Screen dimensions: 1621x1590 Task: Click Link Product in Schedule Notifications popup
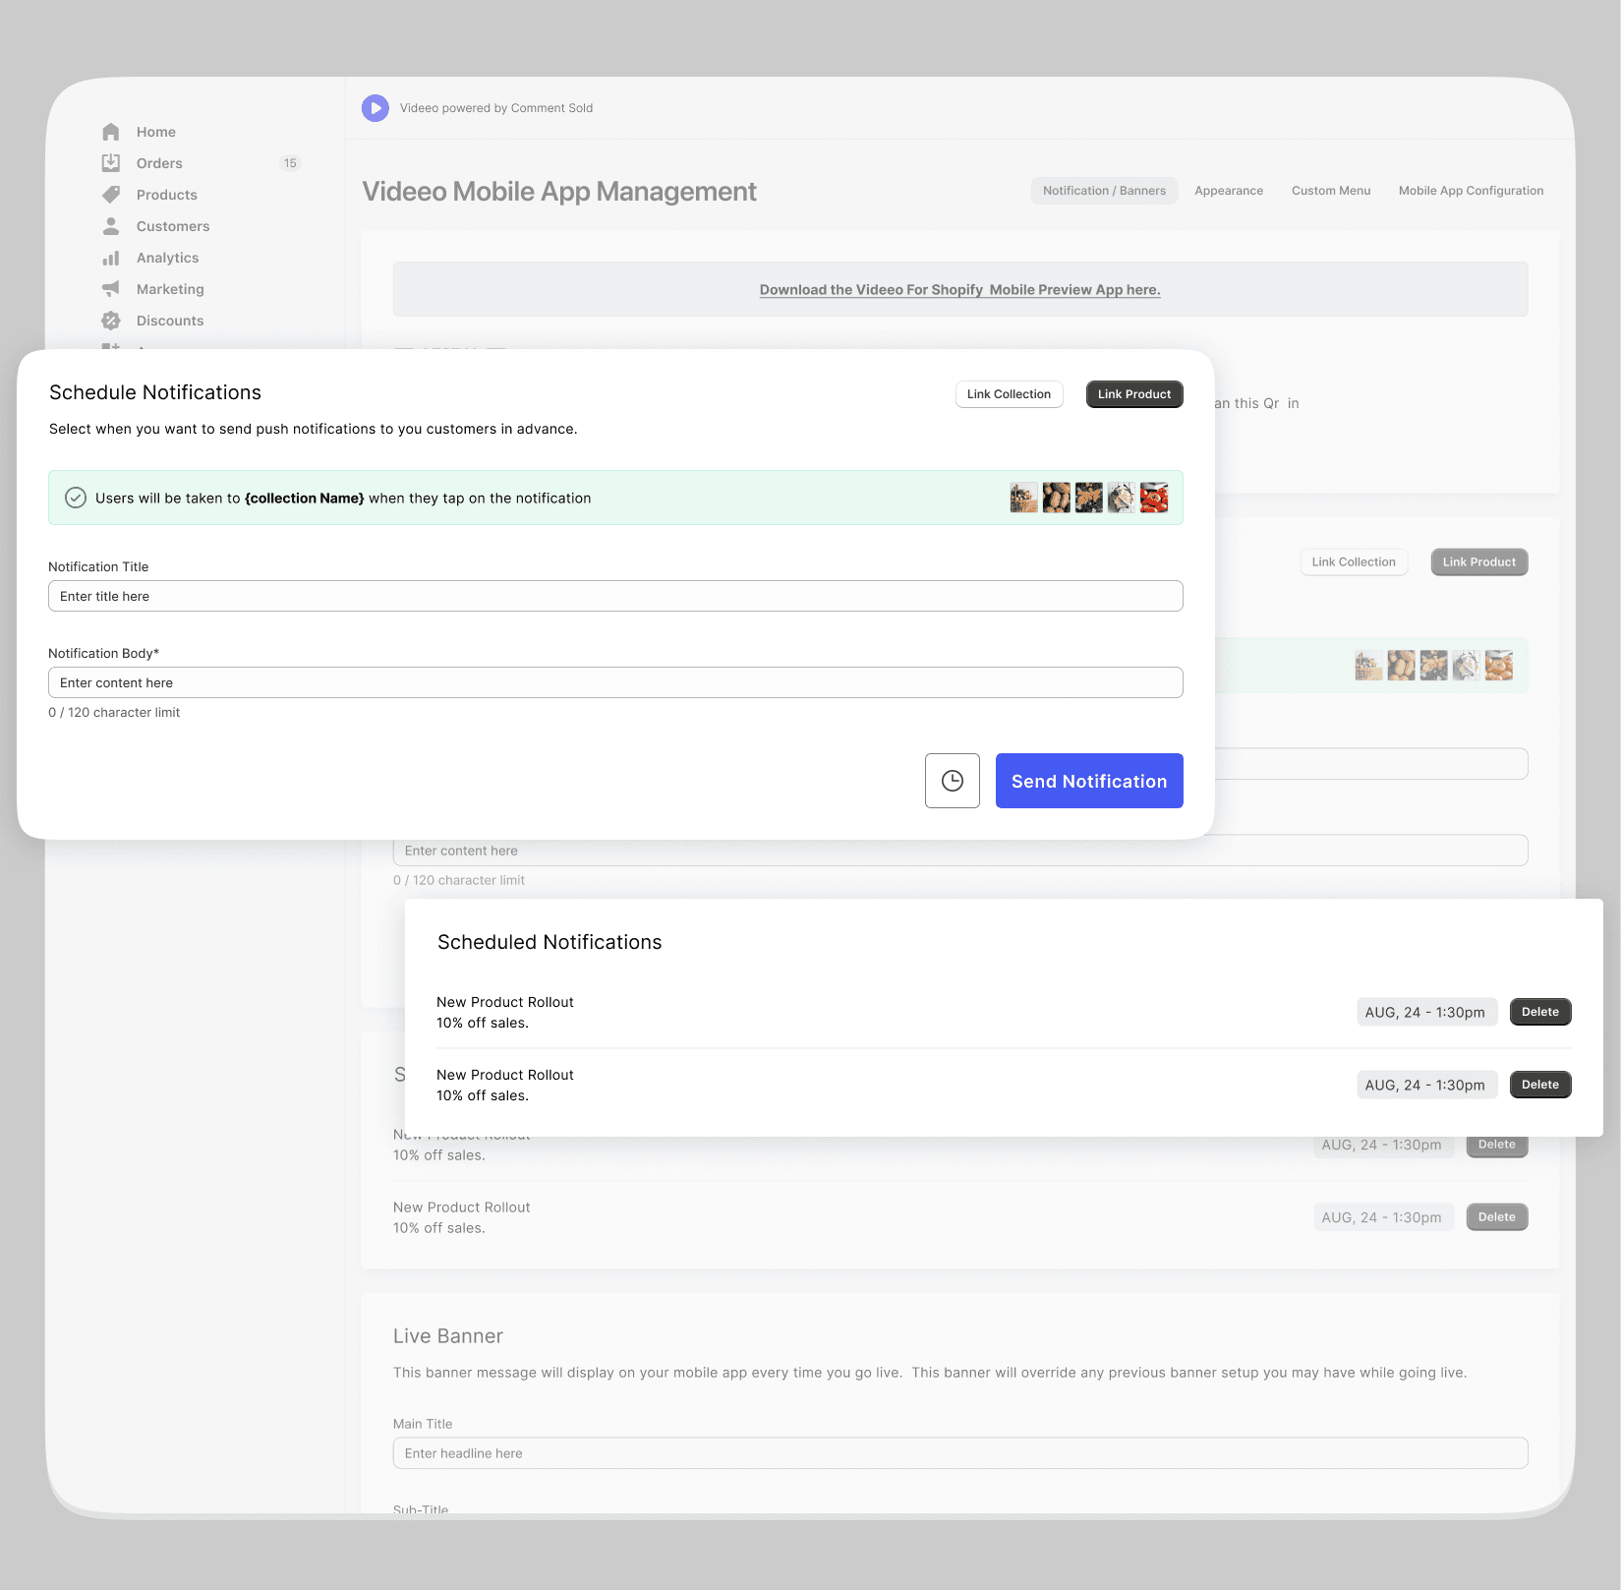click(1134, 394)
